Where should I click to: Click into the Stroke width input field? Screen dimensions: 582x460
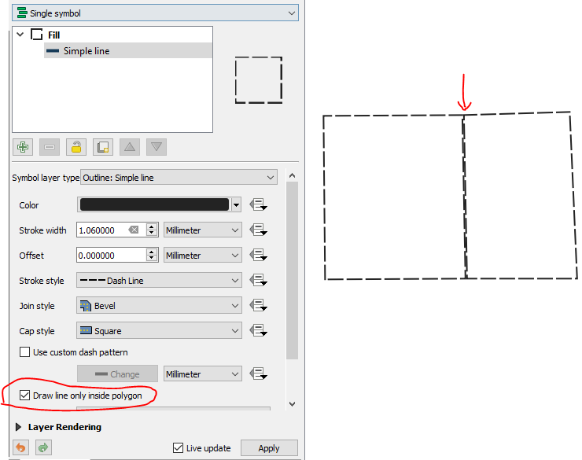(x=102, y=230)
